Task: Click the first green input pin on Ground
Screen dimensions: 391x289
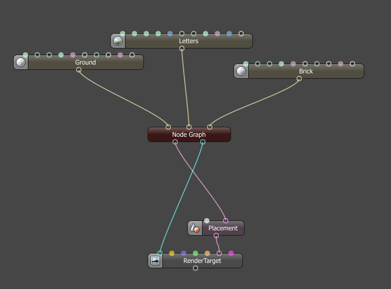Action: click(x=25, y=55)
